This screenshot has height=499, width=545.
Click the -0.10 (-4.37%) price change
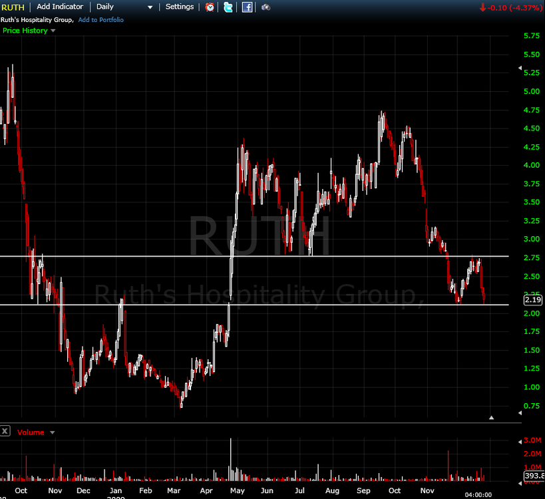[x=514, y=7]
